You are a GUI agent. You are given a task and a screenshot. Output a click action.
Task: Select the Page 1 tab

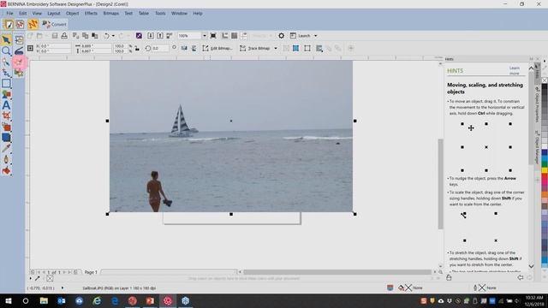[x=91, y=272]
